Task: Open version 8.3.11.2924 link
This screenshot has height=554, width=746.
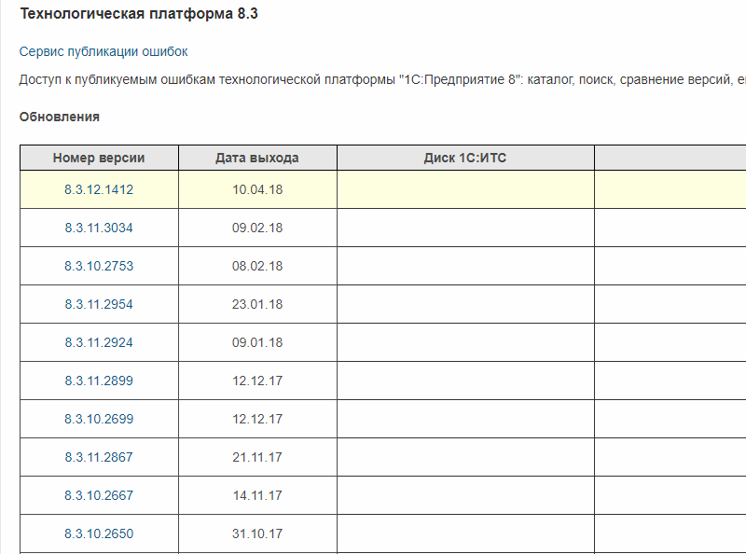Action: tap(99, 342)
